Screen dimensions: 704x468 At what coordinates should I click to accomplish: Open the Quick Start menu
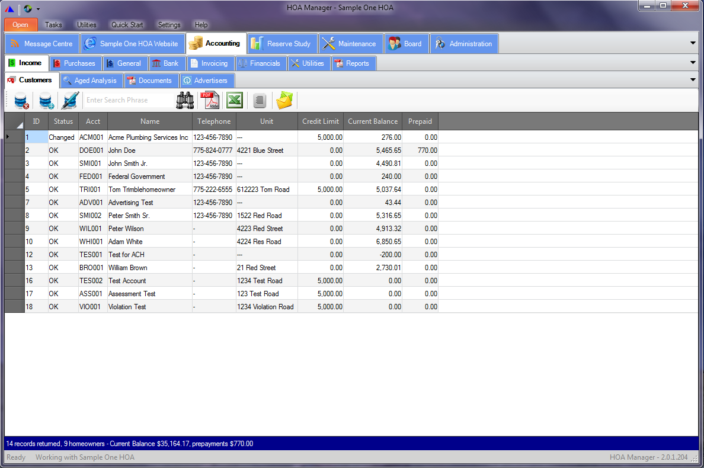point(127,25)
